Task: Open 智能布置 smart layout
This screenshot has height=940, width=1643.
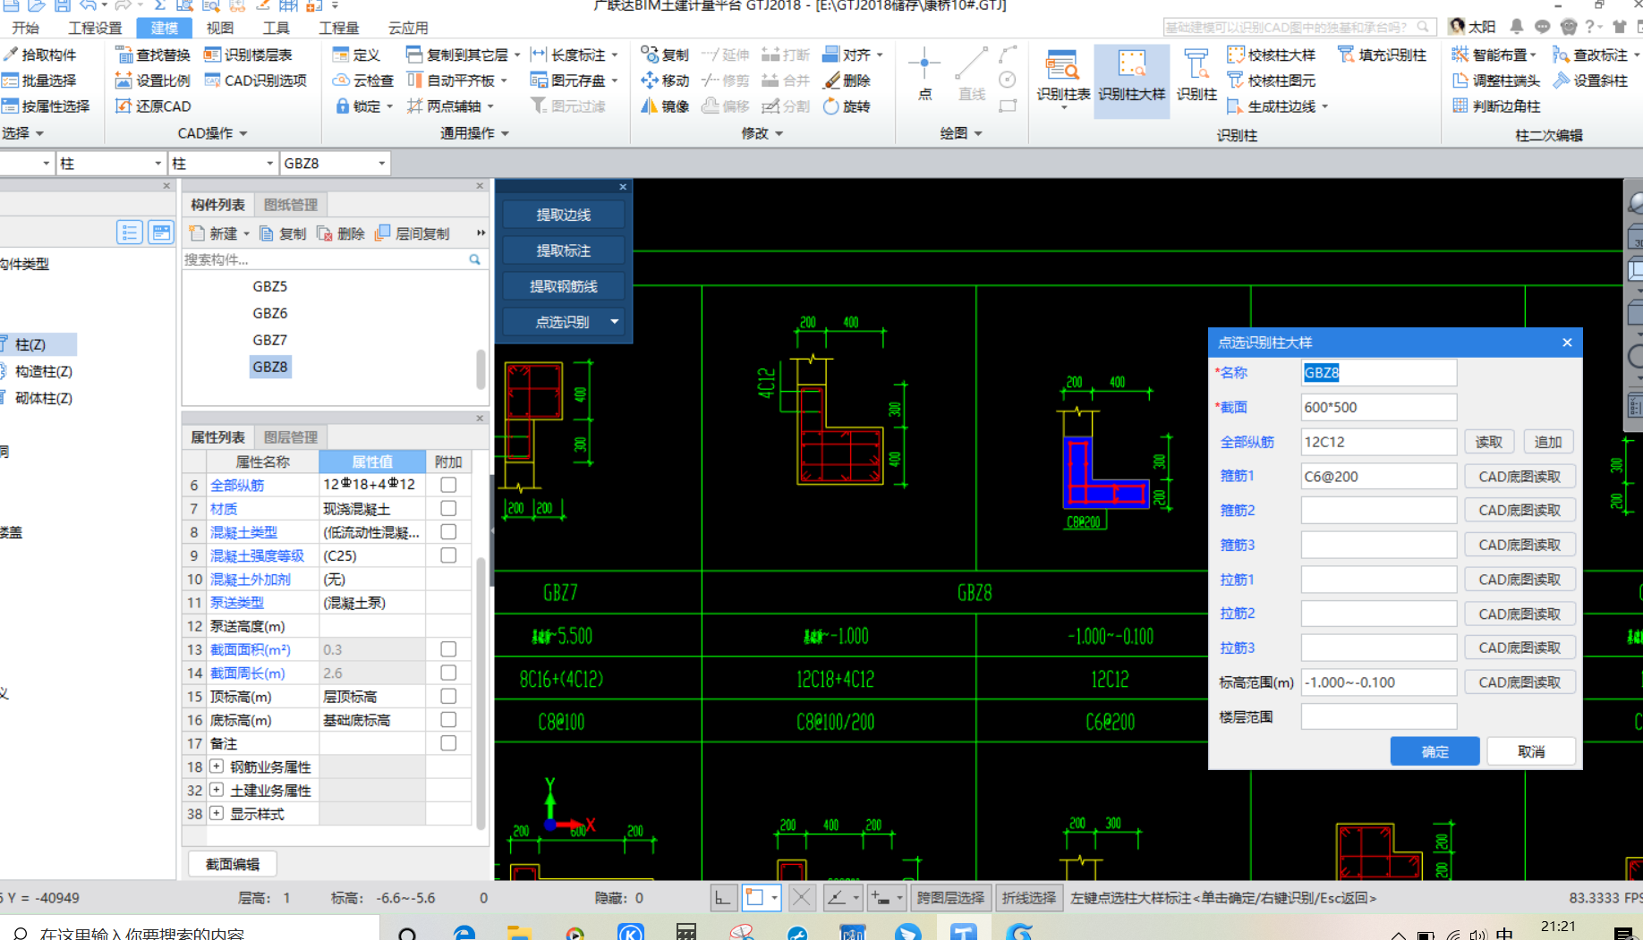Action: pos(1494,55)
